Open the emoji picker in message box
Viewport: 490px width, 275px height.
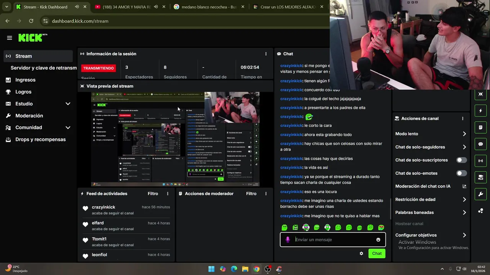[x=378, y=239]
